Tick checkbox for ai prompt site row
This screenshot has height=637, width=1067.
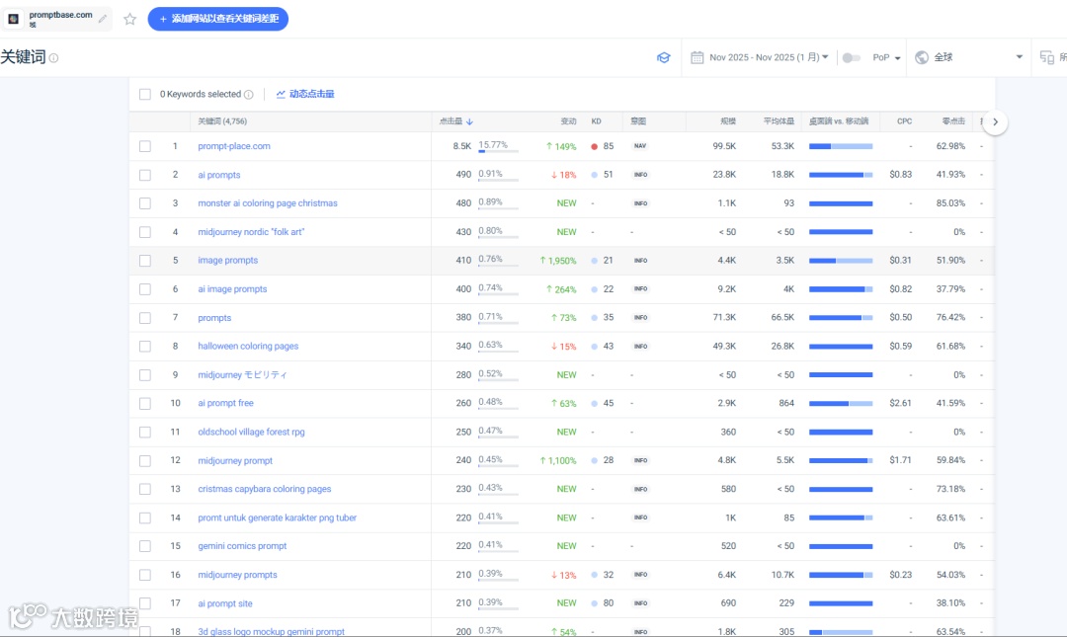(x=145, y=603)
